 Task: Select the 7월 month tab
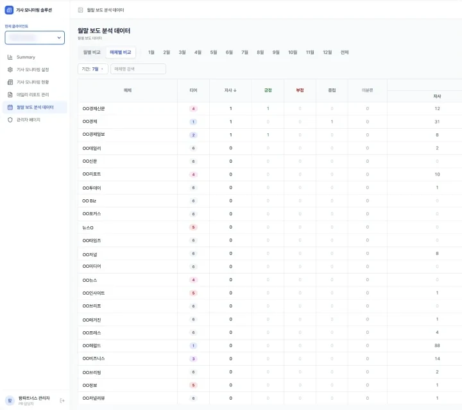tap(244, 53)
